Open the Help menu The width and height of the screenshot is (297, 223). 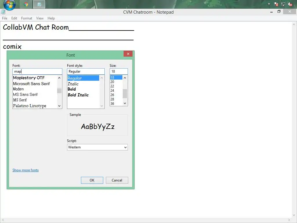point(51,18)
